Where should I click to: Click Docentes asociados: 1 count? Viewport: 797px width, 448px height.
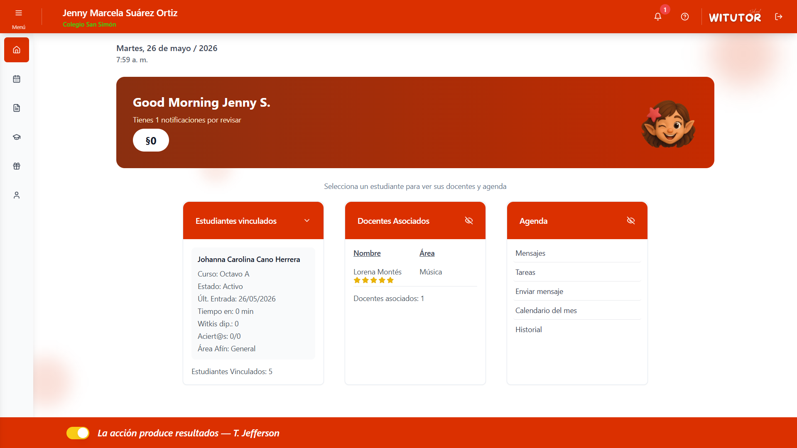pos(389,299)
